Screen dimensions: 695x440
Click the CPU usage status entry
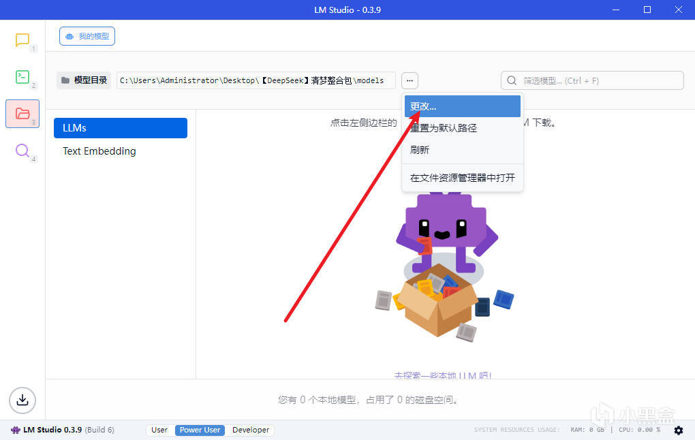click(640, 430)
